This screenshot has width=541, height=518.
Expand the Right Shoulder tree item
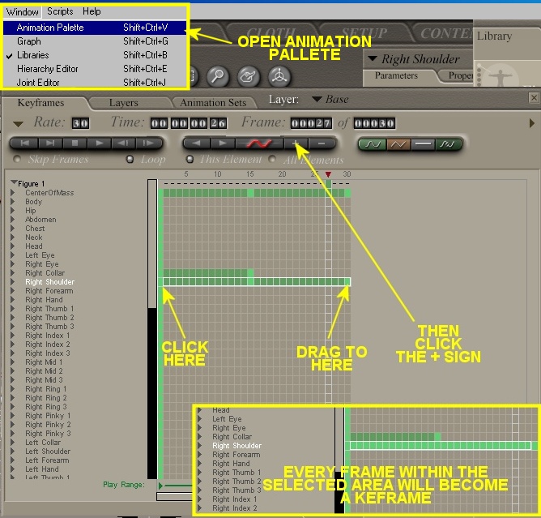(13, 282)
